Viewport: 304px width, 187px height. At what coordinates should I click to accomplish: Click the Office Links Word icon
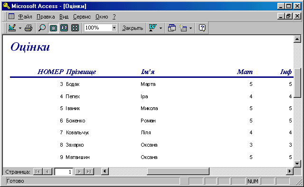tap(153, 28)
